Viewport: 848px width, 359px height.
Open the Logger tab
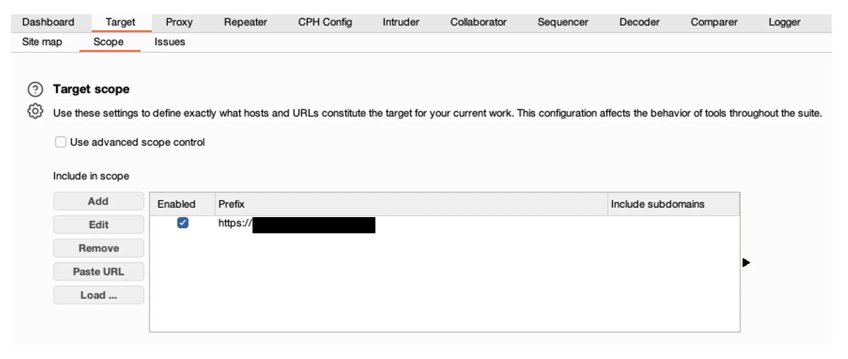click(x=784, y=22)
